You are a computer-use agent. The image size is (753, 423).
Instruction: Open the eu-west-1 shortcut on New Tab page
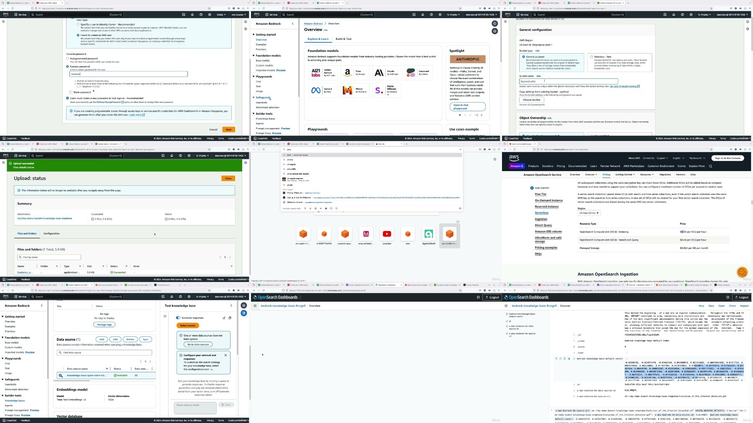(303, 236)
